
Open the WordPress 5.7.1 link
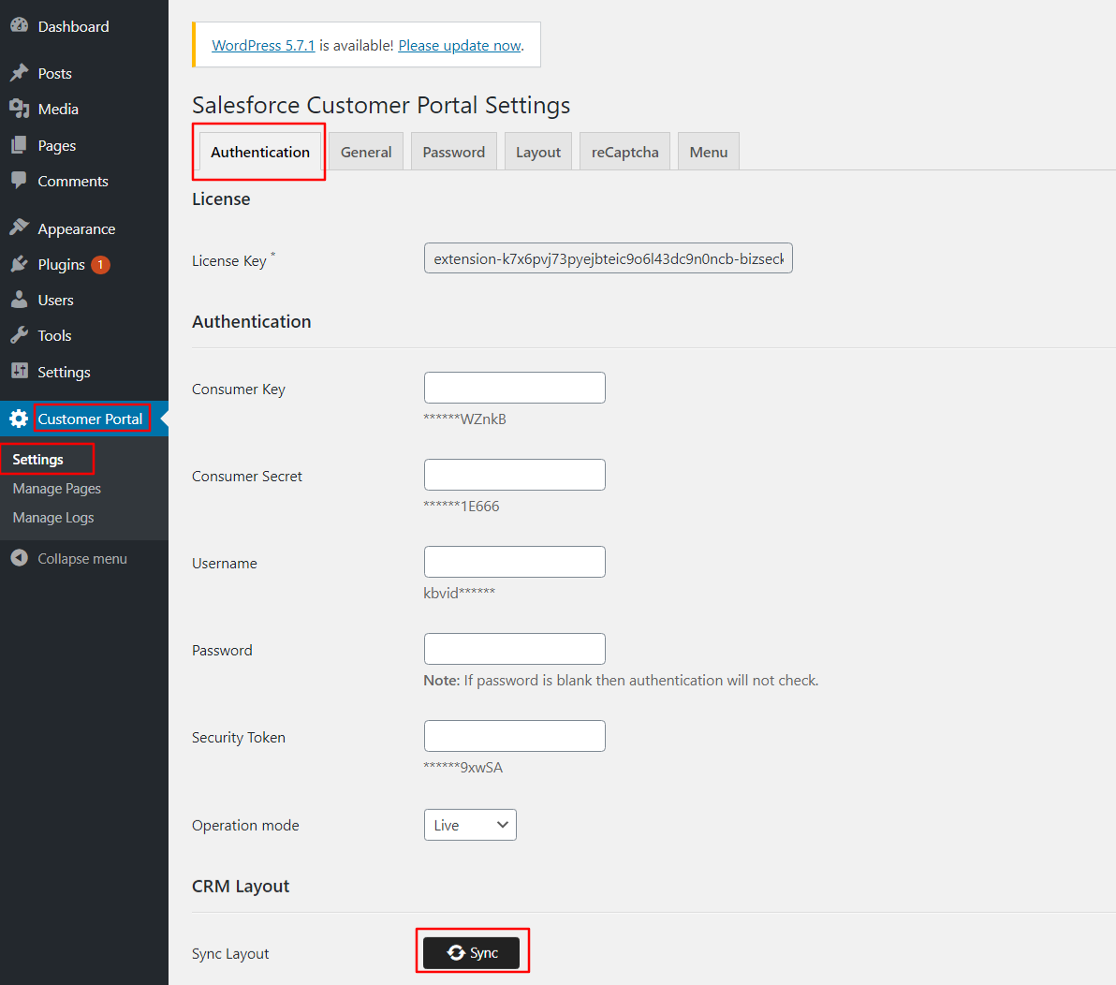click(x=263, y=45)
